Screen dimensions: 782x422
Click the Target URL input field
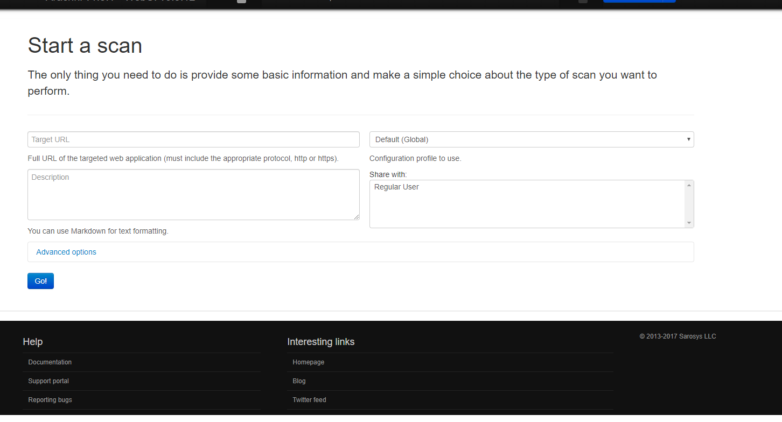pyautogui.click(x=193, y=139)
